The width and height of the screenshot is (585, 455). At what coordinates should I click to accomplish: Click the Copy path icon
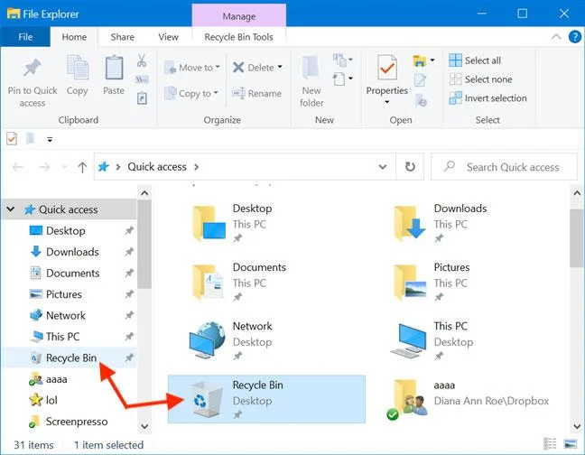pyautogui.click(x=142, y=79)
